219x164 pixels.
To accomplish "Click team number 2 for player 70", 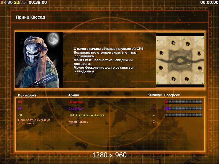I will [x=154, y=115].
